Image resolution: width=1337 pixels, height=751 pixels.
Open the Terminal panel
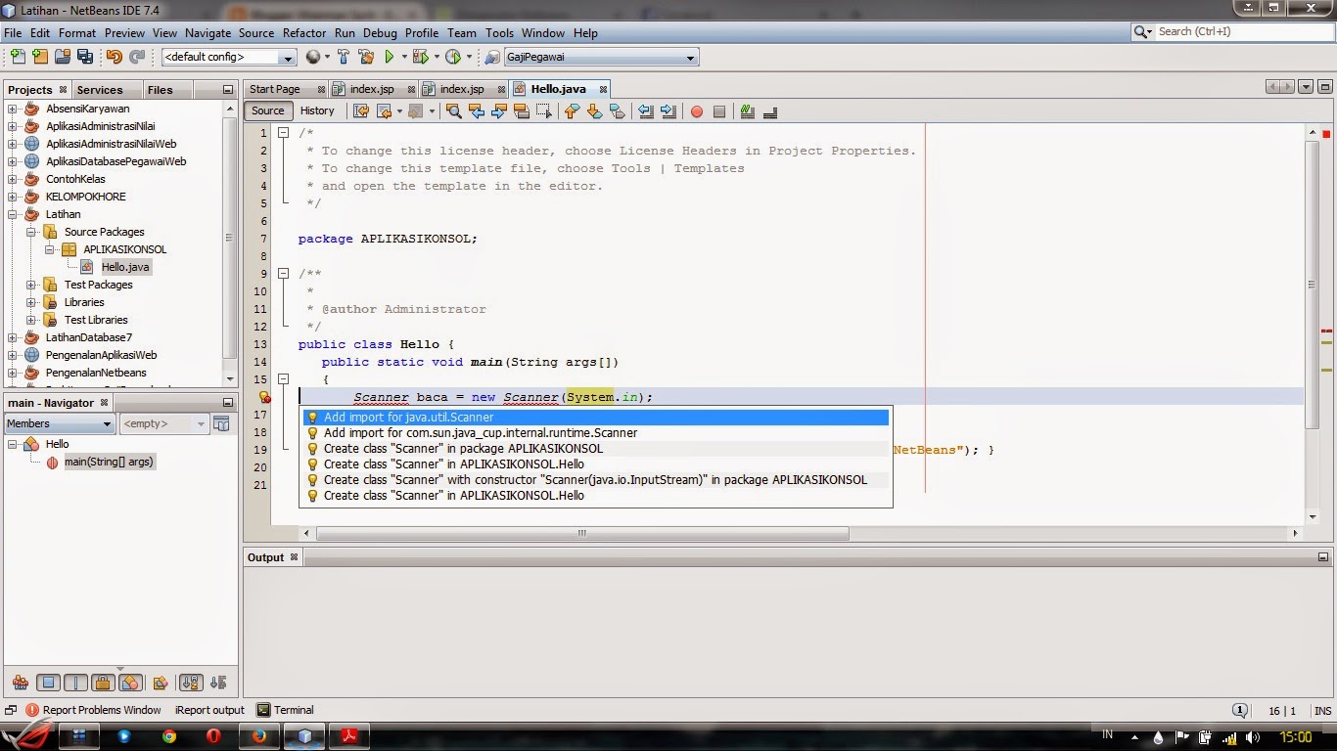pyautogui.click(x=285, y=710)
